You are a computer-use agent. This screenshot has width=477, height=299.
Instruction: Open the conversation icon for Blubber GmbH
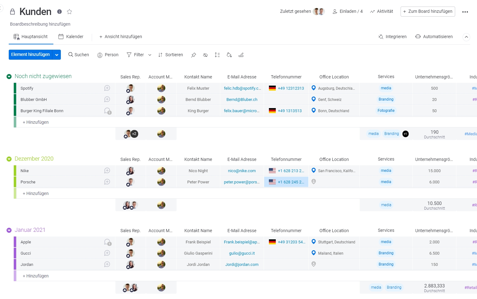(107, 99)
